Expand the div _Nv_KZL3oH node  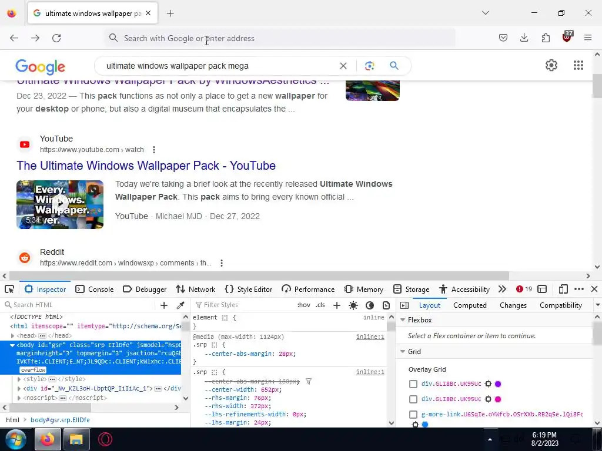point(19,389)
